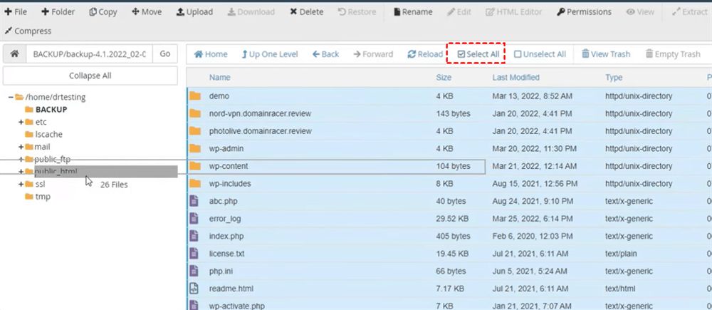712x310 pixels.
Task: Click the php.ini file icon
Action: [194, 271]
